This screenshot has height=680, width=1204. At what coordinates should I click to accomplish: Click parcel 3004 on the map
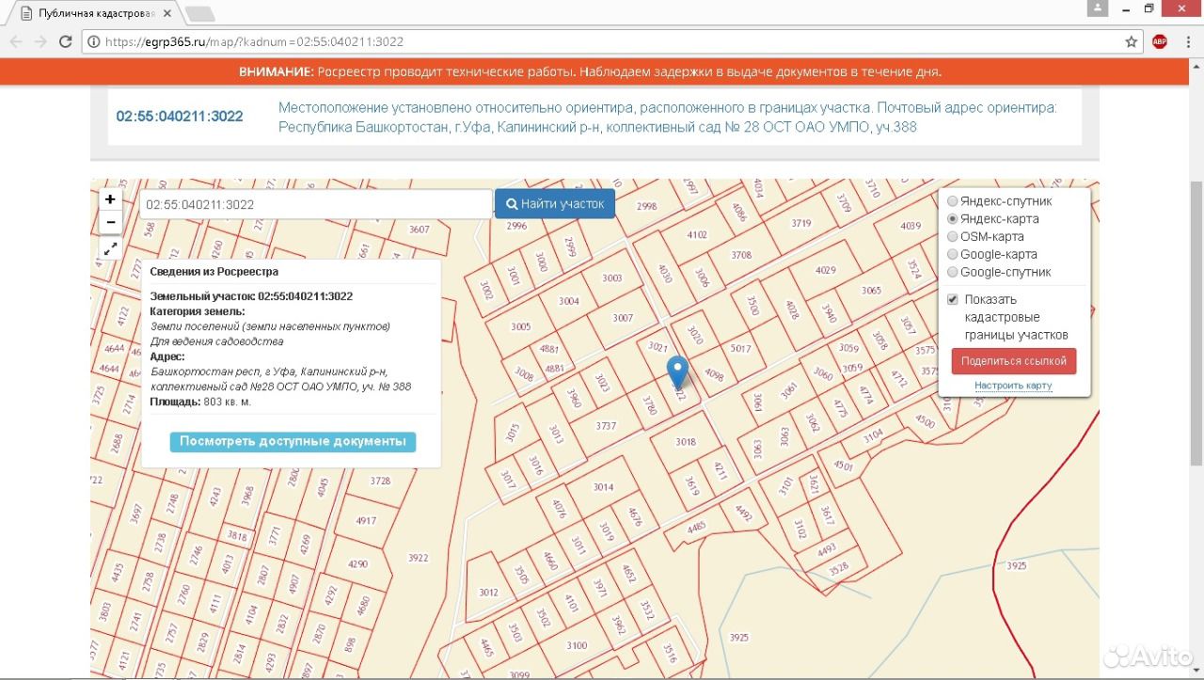pyautogui.click(x=569, y=301)
